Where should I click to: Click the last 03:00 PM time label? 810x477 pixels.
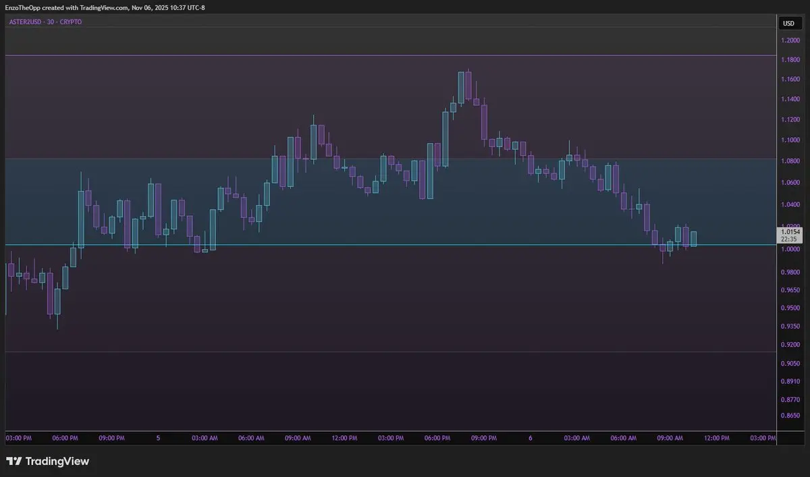click(x=763, y=438)
